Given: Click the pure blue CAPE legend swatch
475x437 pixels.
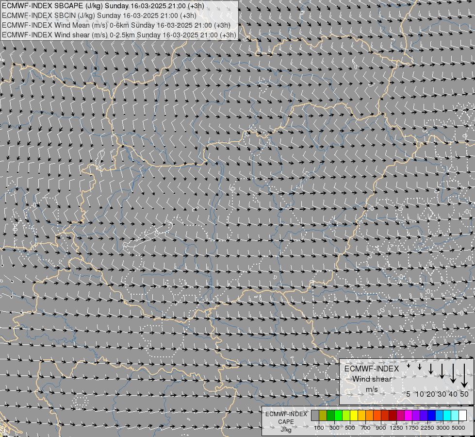Looking at the screenshot, I should [x=432, y=415].
